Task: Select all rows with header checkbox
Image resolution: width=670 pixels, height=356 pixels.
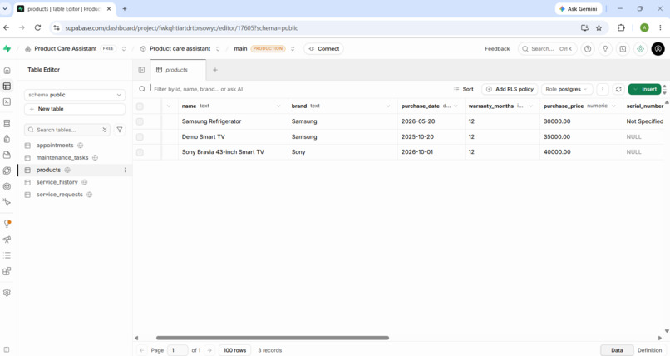Action: [140, 106]
